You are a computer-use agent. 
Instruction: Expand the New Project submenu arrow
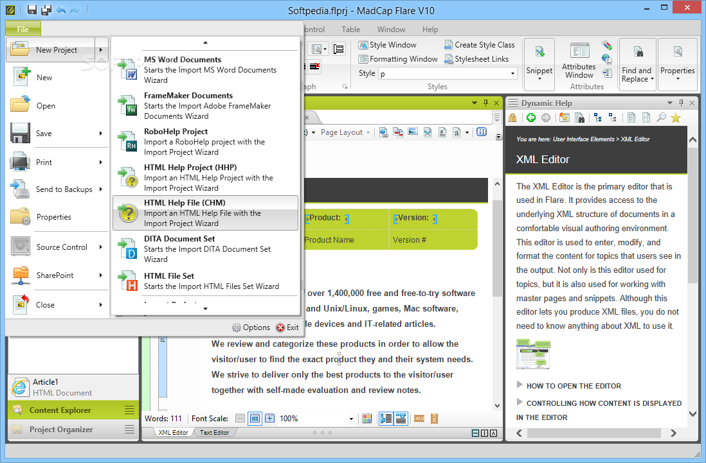[x=102, y=50]
